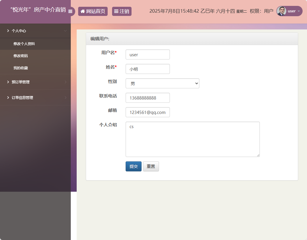Submit the form with the 提交 button
Screen dimensions: 307x240
(x=133, y=166)
